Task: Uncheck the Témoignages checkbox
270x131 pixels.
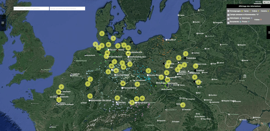Action: point(228,11)
